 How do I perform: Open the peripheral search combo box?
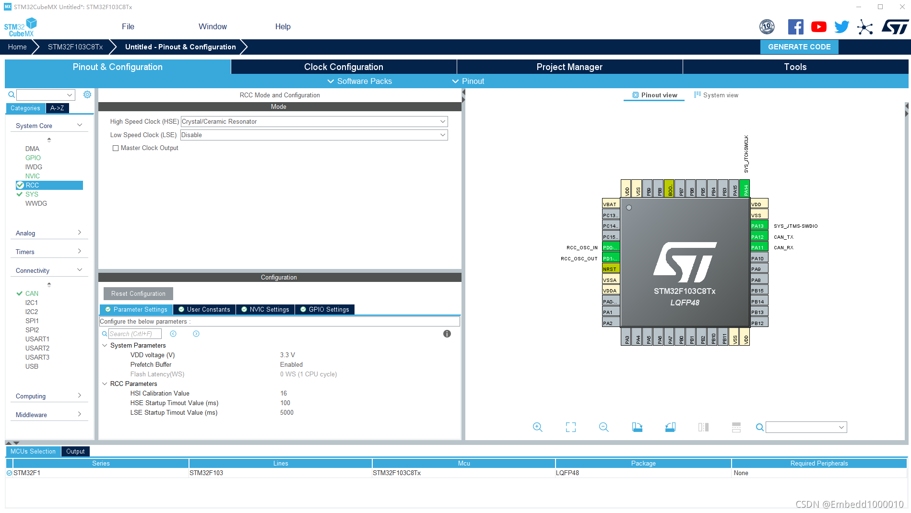[46, 94]
